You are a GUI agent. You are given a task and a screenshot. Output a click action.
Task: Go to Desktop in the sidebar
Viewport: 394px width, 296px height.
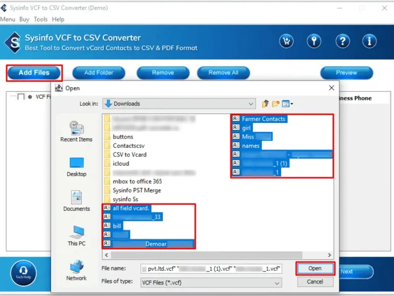[76, 167]
